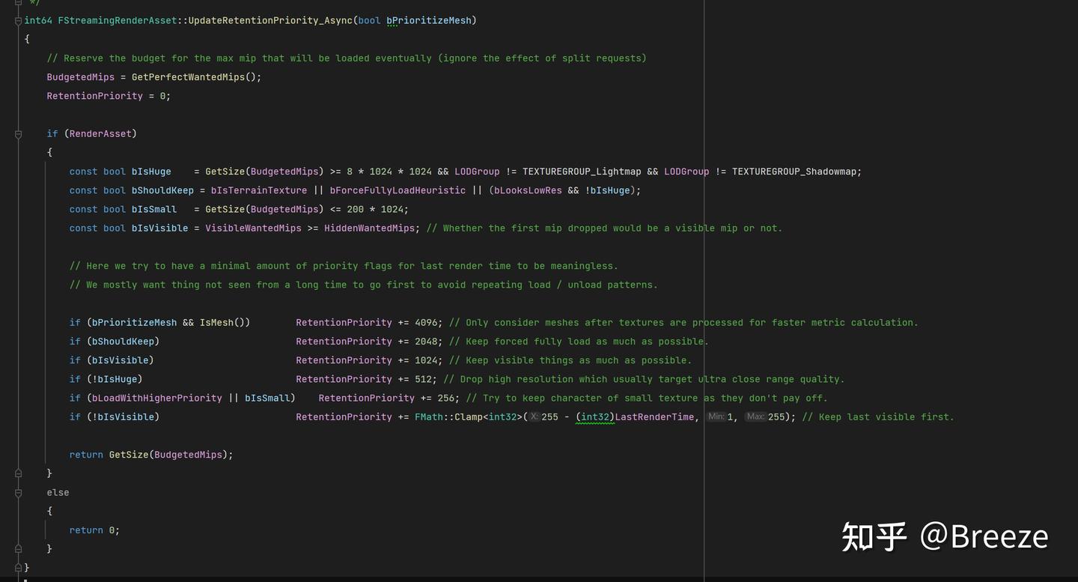Click the 知乎 @Breeze watermark text
This screenshot has height=582, width=1078.
coord(945,536)
